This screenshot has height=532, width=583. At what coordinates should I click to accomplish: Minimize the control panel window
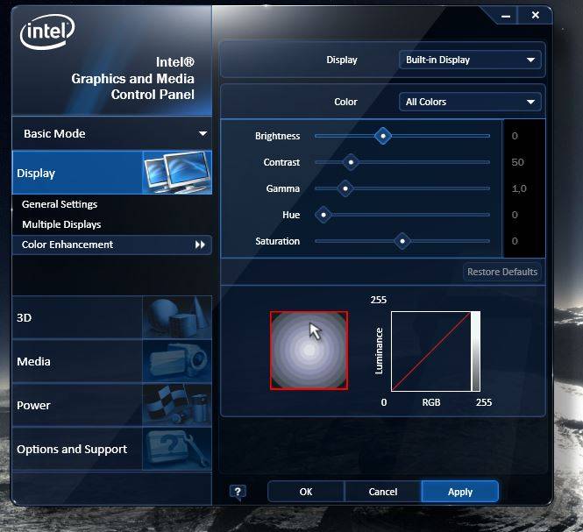[x=506, y=16]
